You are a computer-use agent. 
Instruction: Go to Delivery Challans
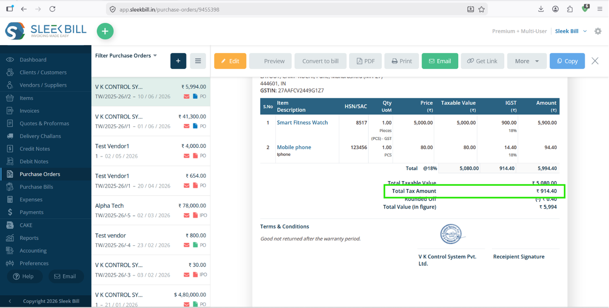40,136
